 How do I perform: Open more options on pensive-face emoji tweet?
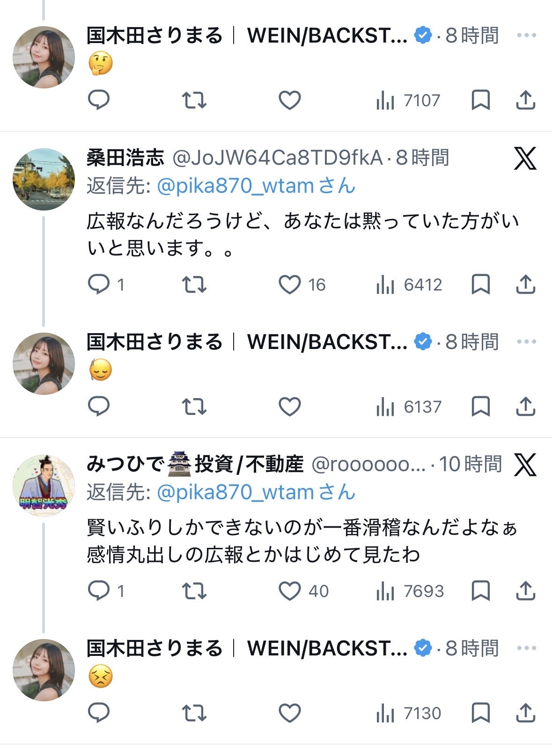(526, 342)
